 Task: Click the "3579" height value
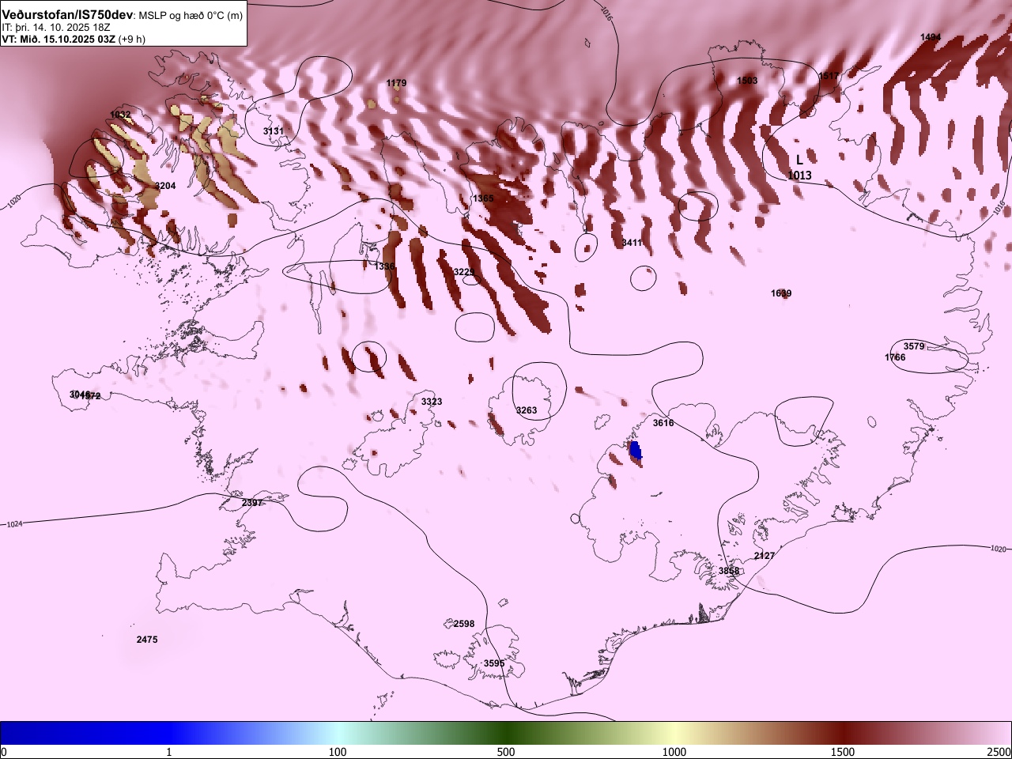tap(914, 346)
